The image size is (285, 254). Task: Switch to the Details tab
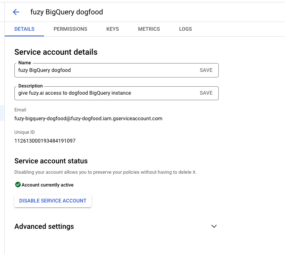(x=24, y=29)
